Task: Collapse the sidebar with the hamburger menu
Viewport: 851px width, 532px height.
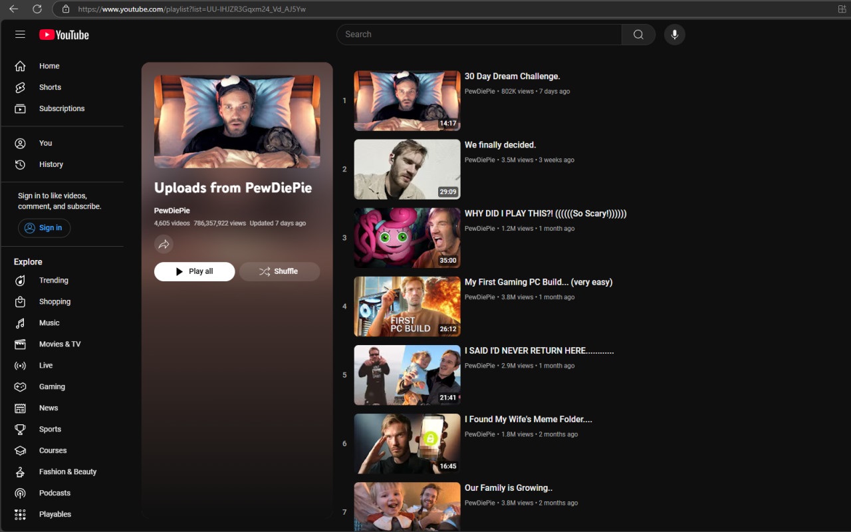Action: [20, 35]
